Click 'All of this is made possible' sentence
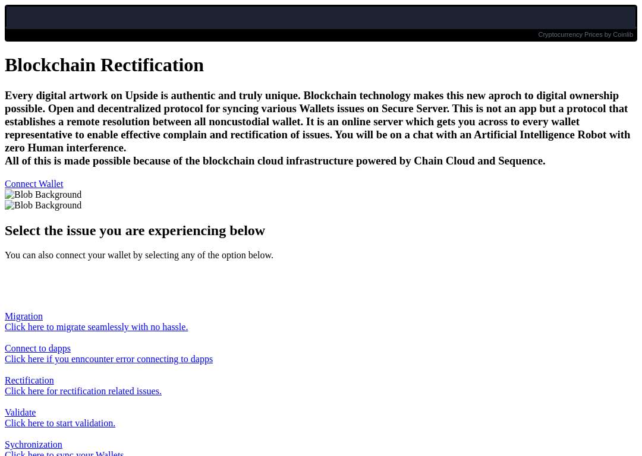Viewport: 642px width, 456px height. pos(275,161)
